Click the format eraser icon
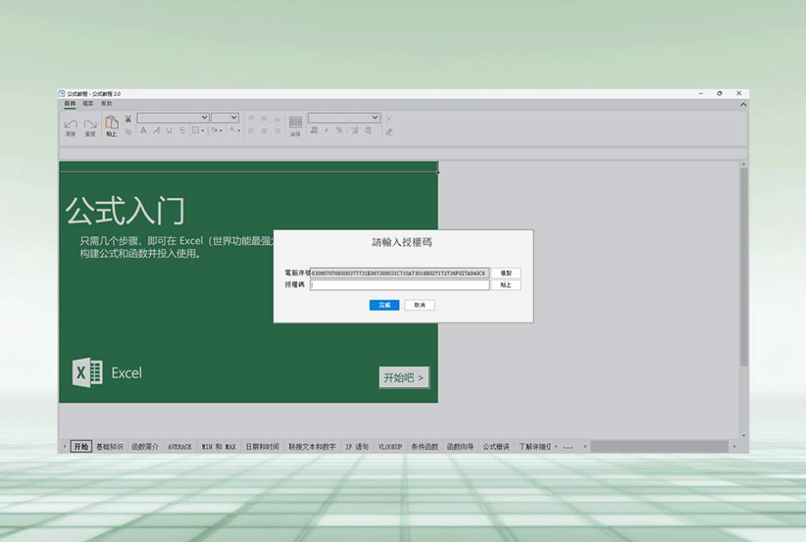 tap(389, 132)
